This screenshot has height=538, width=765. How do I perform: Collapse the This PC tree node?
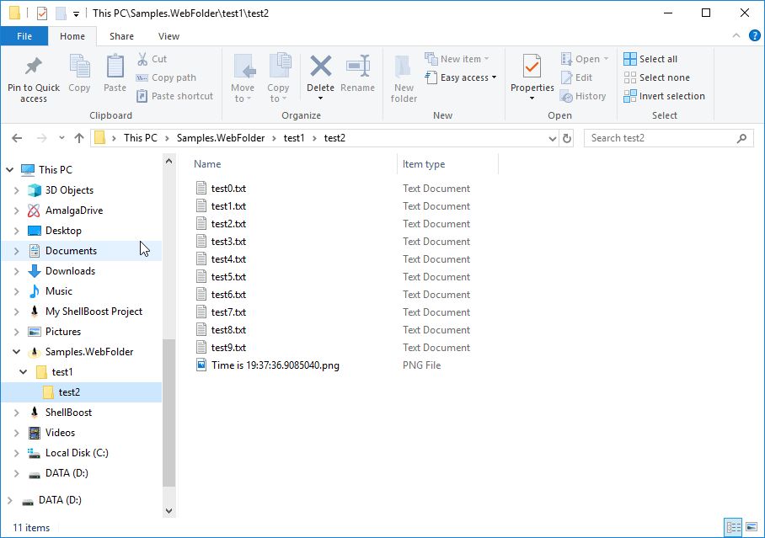point(9,170)
